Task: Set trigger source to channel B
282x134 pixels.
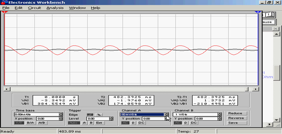Action: tap(91, 123)
